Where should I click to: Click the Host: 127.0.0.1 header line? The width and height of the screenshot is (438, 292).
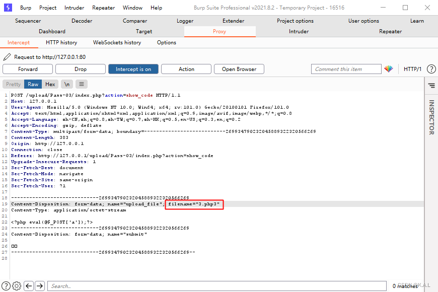coord(34,101)
